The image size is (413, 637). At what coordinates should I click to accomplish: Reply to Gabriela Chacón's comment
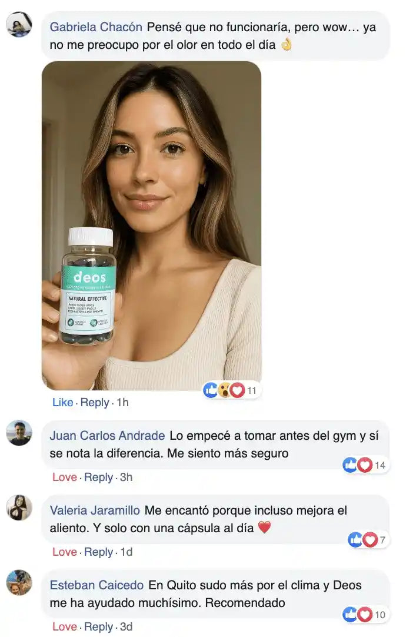click(95, 402)
